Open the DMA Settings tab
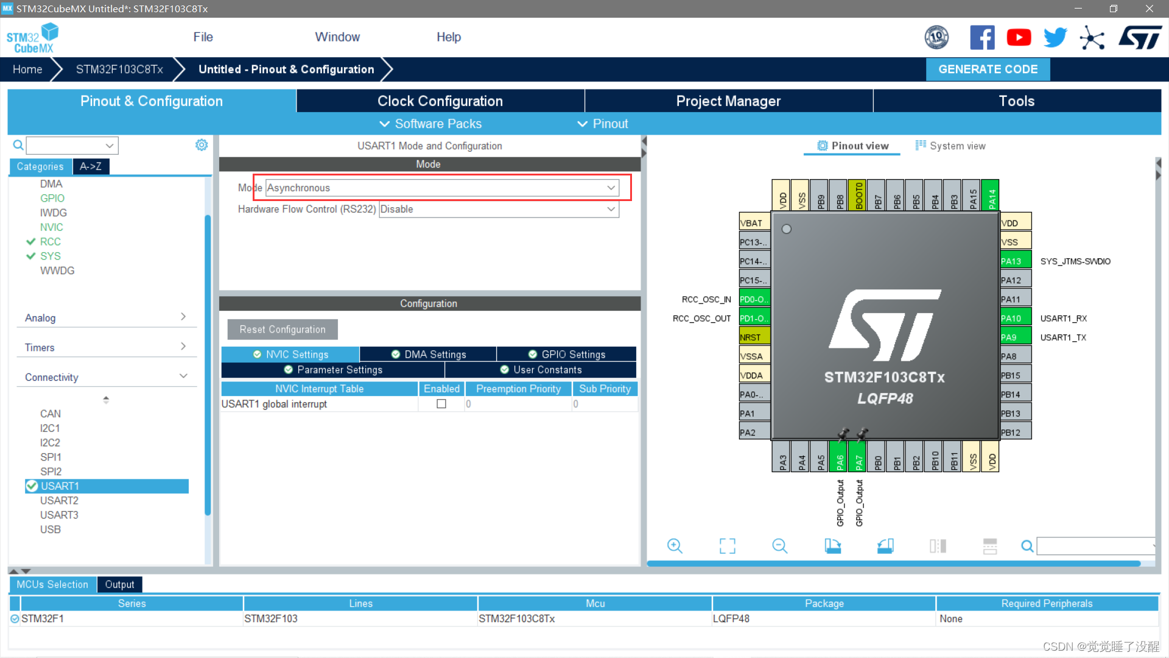The width and height of the screenshot is (1169, 658). tap(429, 355)
